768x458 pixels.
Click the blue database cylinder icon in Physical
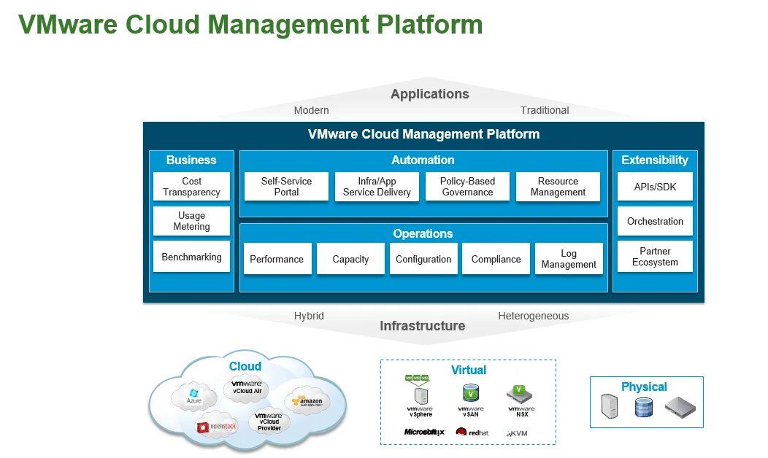pyautogui.click(x=644, y=407)
